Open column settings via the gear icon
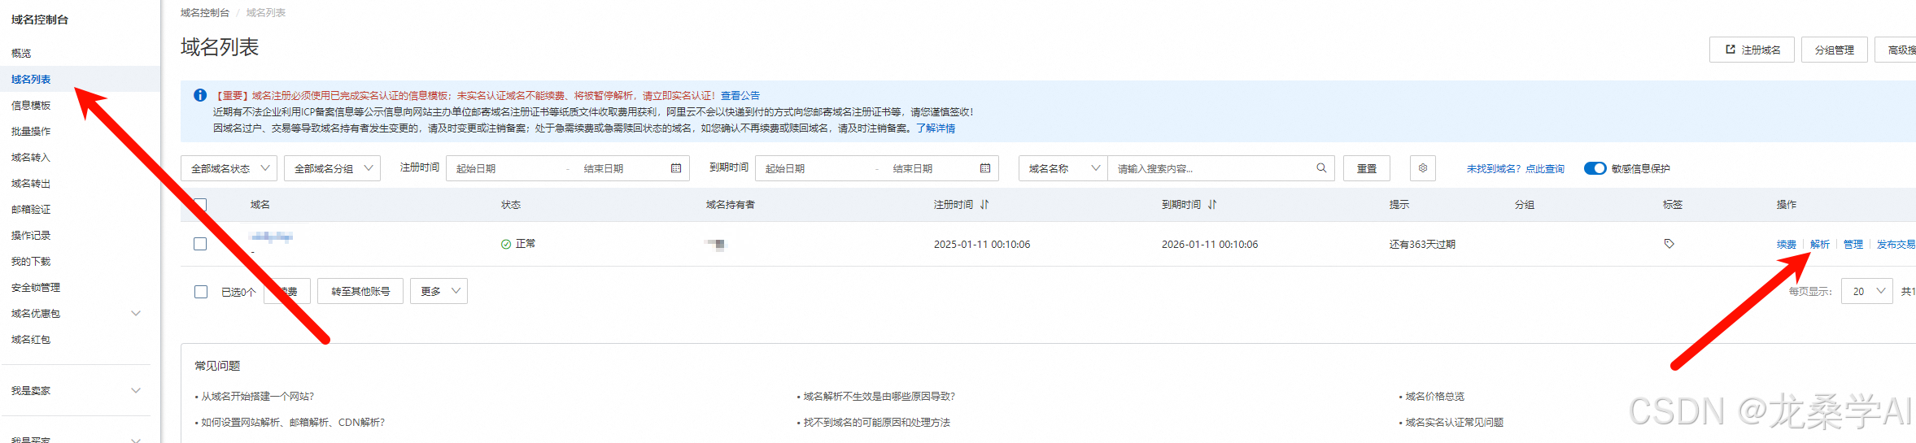1916x443 pixels. click(x=1423, y=168)
